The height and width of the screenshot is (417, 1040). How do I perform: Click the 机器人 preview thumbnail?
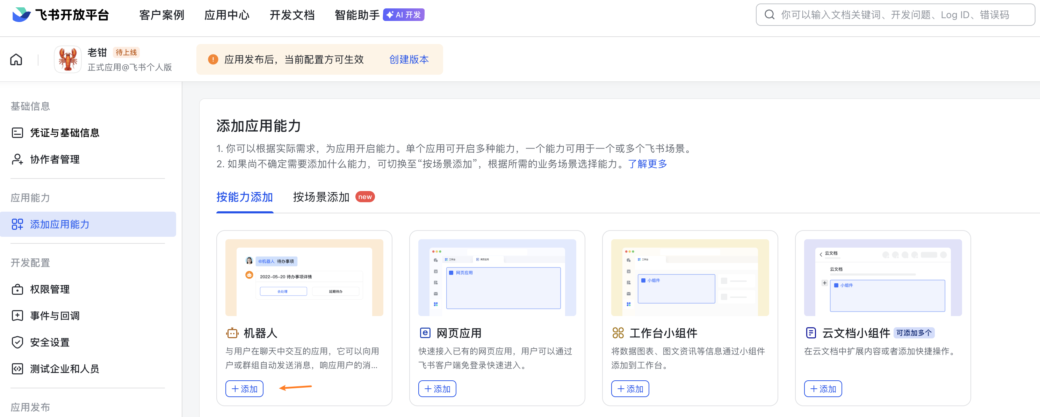(x=304, y=277)
